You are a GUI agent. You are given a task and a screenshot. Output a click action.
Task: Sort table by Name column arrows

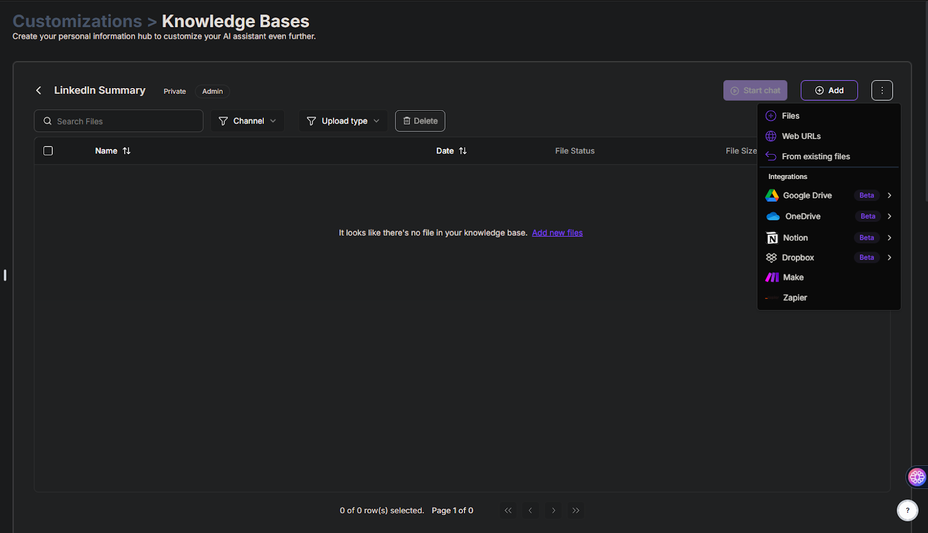tap(126, 151)
